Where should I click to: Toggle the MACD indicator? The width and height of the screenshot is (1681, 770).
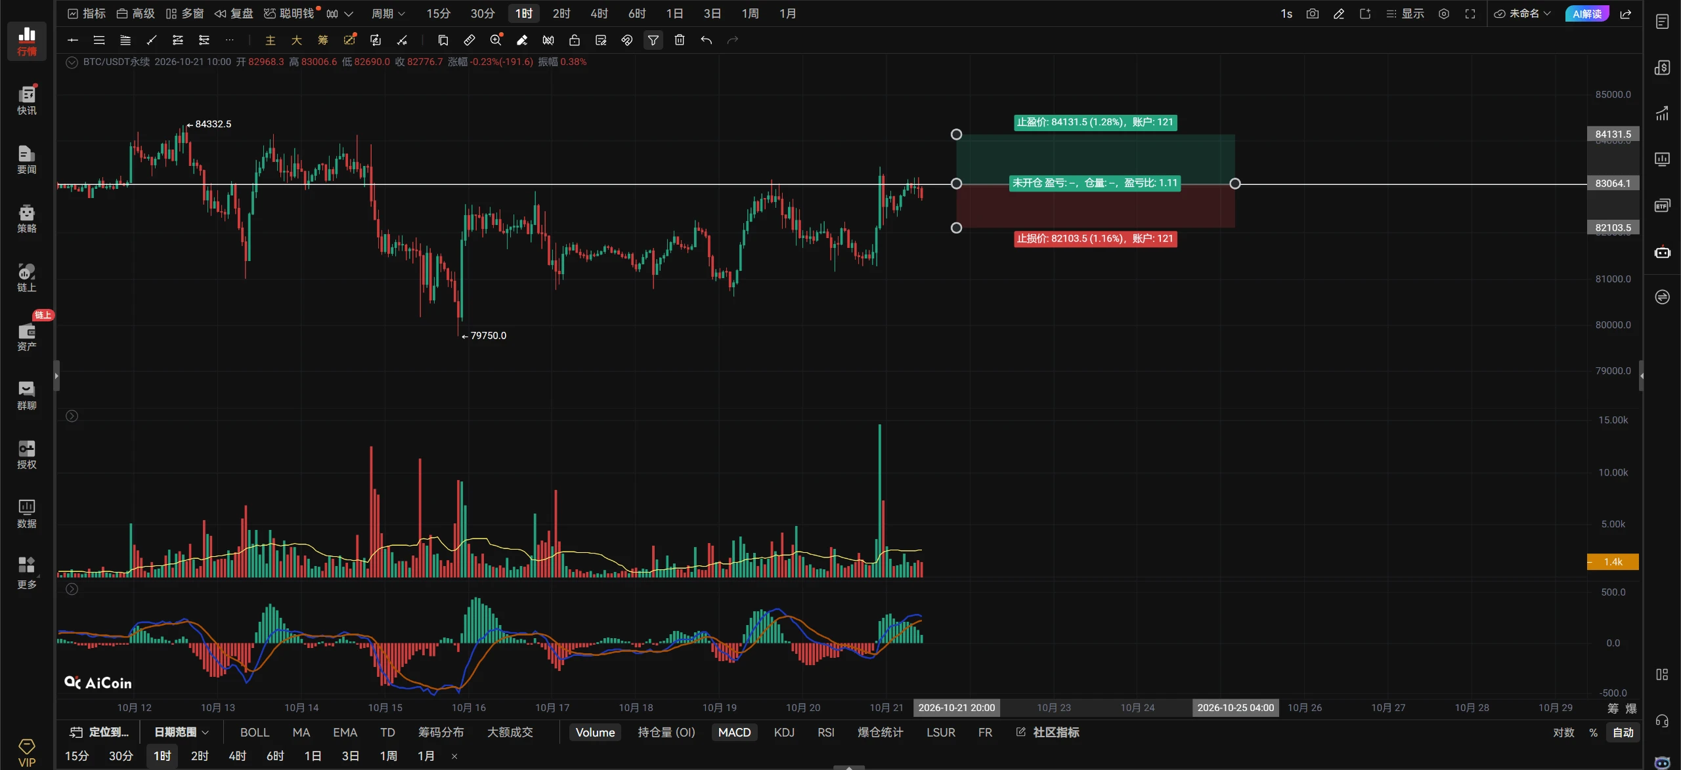click(734, 732)
